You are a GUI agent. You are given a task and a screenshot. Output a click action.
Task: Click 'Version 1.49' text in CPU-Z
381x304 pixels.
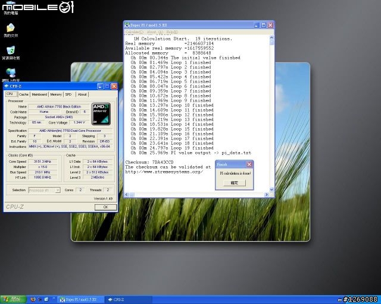click(103, 198)
